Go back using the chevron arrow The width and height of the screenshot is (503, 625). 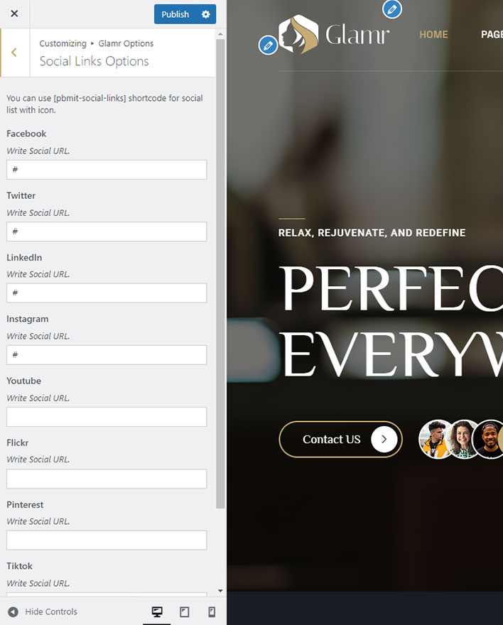point(14,53)
